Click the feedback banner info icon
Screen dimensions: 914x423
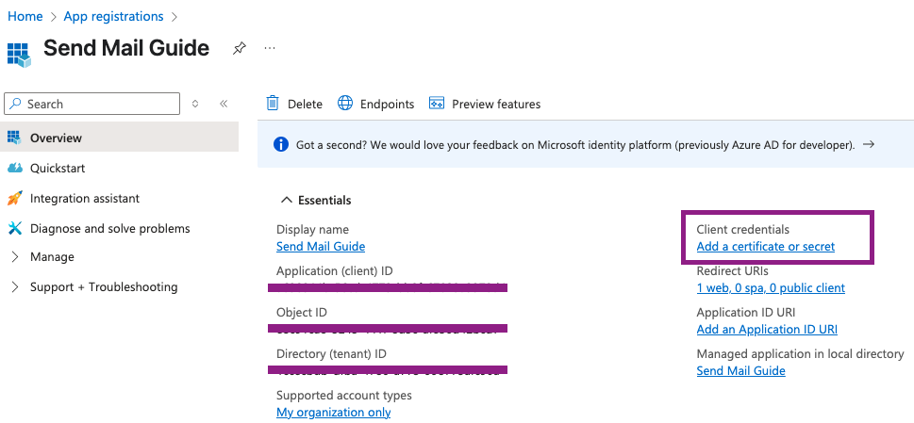[280, 144]
